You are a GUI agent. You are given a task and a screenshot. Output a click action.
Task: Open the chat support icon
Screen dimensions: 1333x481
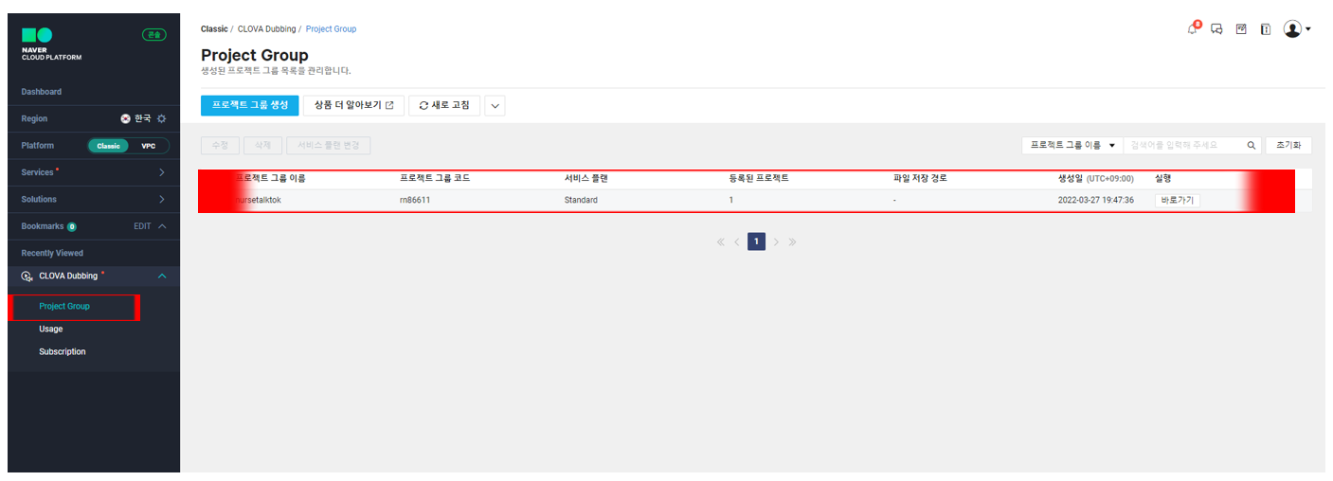1217,29
